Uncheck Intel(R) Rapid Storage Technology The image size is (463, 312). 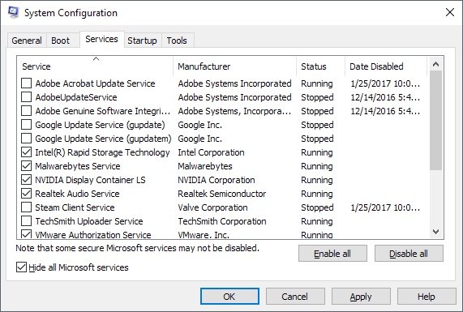tap(26, 152)
